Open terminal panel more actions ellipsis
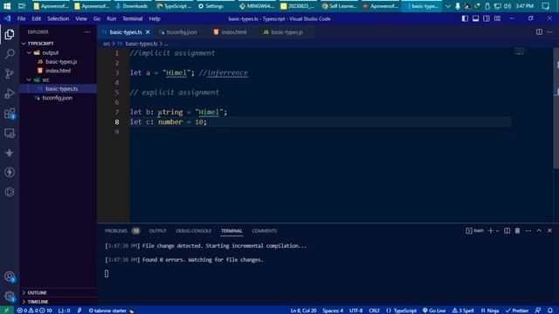Image resolution: width=559 pixels, height=314 pixels. pos(528,230)
